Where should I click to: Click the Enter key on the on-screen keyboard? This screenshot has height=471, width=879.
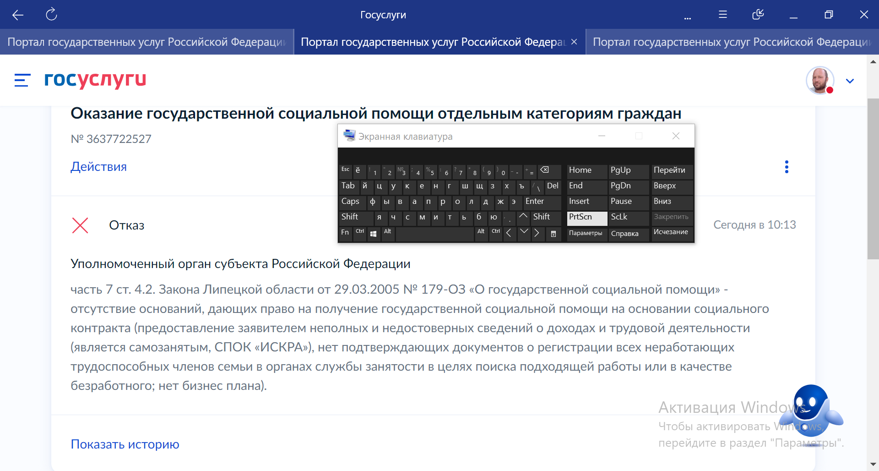pyautogui.click(x=542, y=203)
